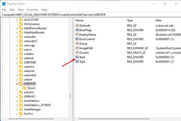This screenshot has height=121, width=181.
Task: Select the Enum subkey folder icon
Action: (25, 88)
